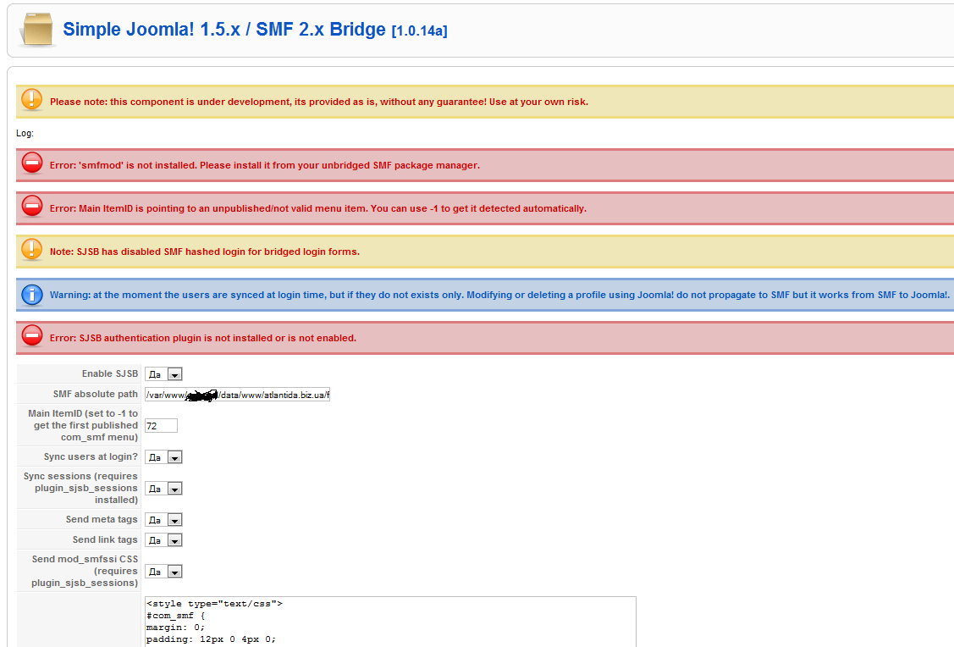Click the error icon for authentication plugin message
954x647 pixels.
click(x=31, y=336)
